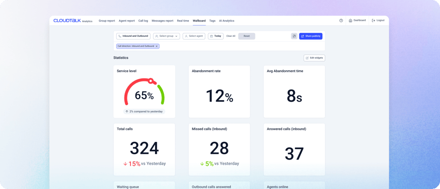Viewport: 440px width, 189px height.
Task: Click the 65% service level value
Action: pos(144,96)
